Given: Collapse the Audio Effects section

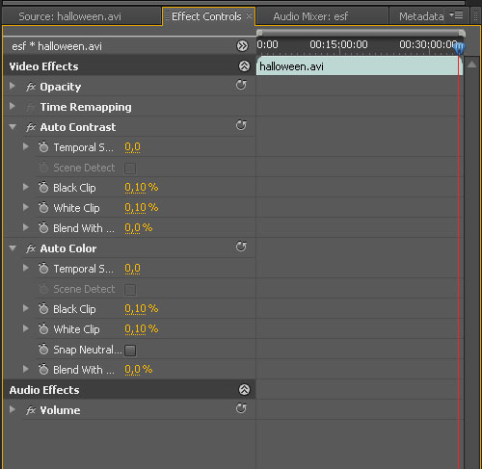Looking at the screenshot, I should coord(244,390).
